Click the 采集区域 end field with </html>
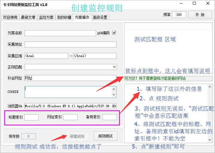Screen dimensions: 215x153 click(x=95, y=56)
